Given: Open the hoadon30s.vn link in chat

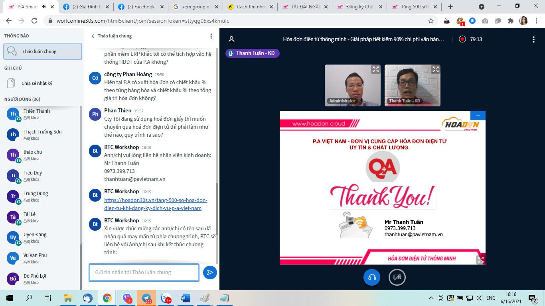Looking at the screenshot, I should 156,204.
